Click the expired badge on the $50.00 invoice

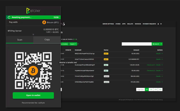(x=107, y=76)
